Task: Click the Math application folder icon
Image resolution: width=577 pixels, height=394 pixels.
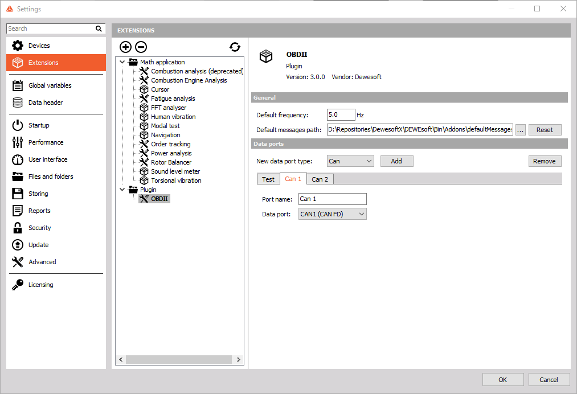Action: (x=133, y=62)
